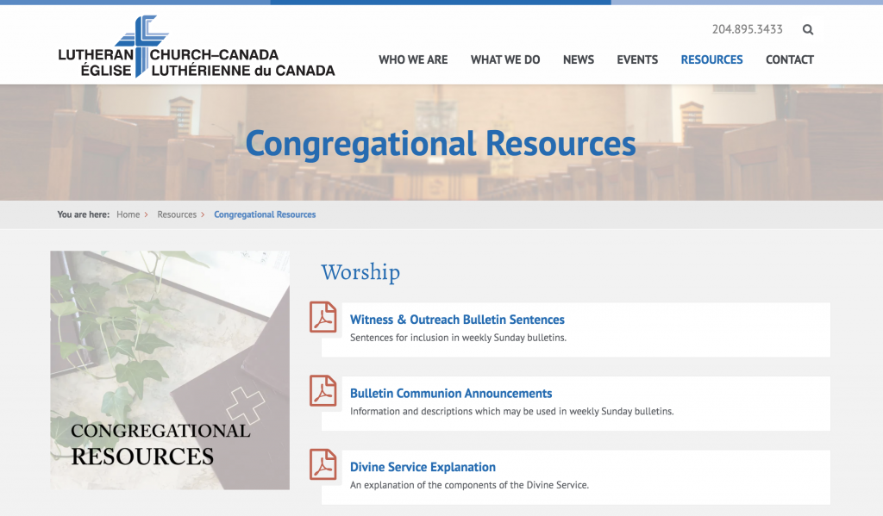This screenshot has height=516, width=883.
Task: Select the Resources menu item
Action: click(x=711, y=59)
